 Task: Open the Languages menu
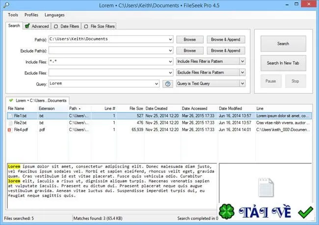(x=54, y=15)
